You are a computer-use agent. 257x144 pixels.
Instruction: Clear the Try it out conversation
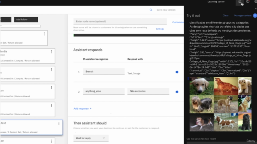tap(225, 16)
